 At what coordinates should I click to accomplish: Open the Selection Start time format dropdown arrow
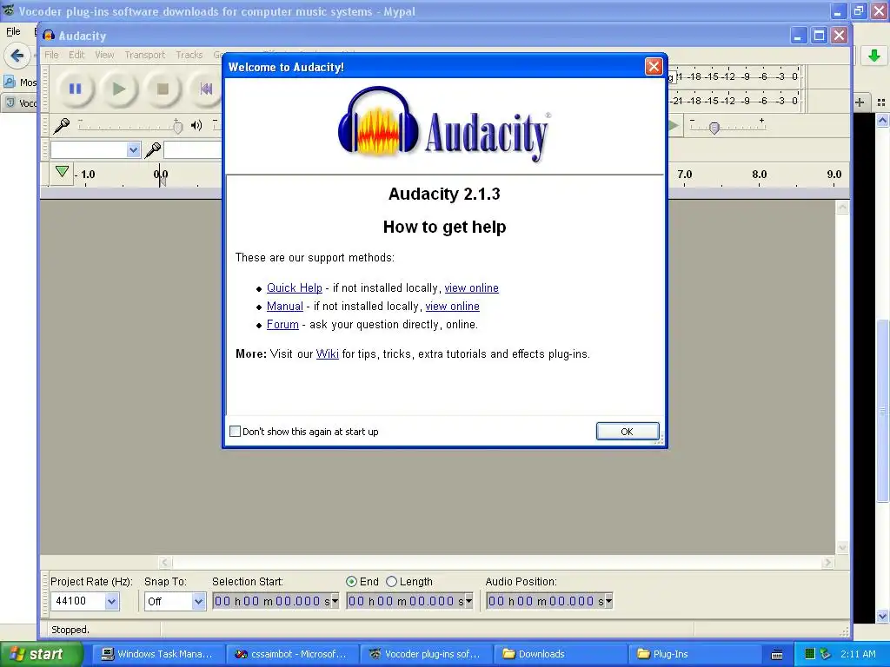point(335,601)
